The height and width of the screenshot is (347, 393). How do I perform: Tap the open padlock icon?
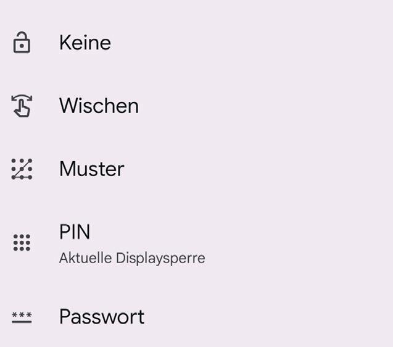(22, 42)
